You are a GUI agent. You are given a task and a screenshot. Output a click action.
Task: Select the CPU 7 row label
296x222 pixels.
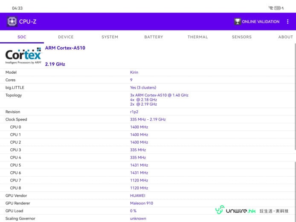(15, 181)
